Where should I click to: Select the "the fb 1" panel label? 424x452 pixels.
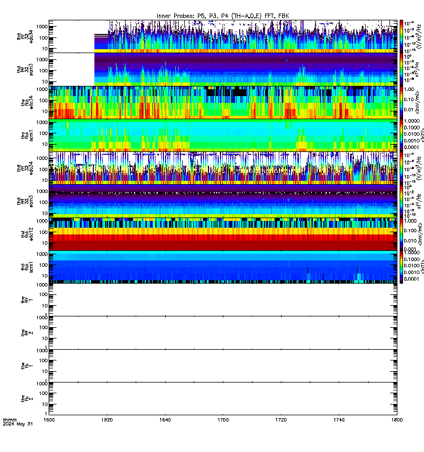coord(27,366)
